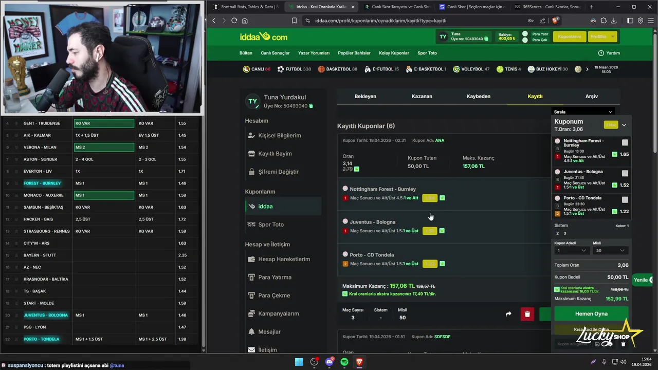Screen dimensions: 658x370
Task: Delete the saved ANA coupon
Action: pyautogui.click(x=527, y=314)
